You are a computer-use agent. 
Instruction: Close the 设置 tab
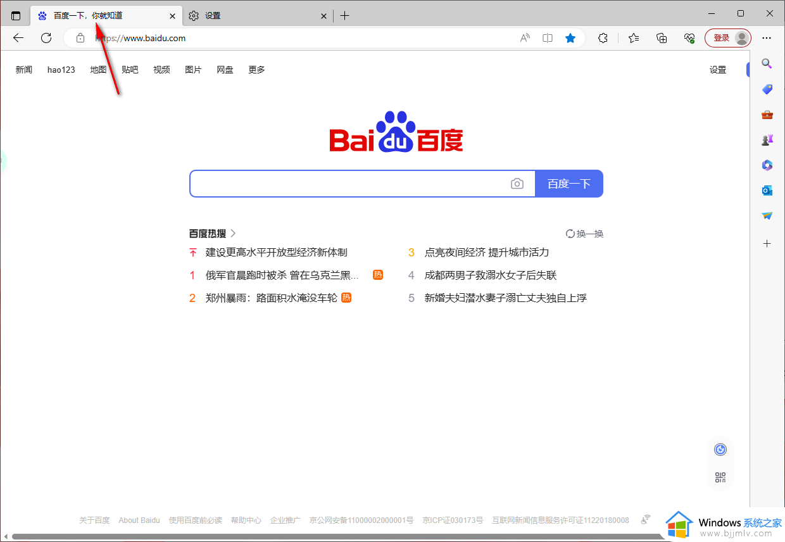(x=323, y=16)
